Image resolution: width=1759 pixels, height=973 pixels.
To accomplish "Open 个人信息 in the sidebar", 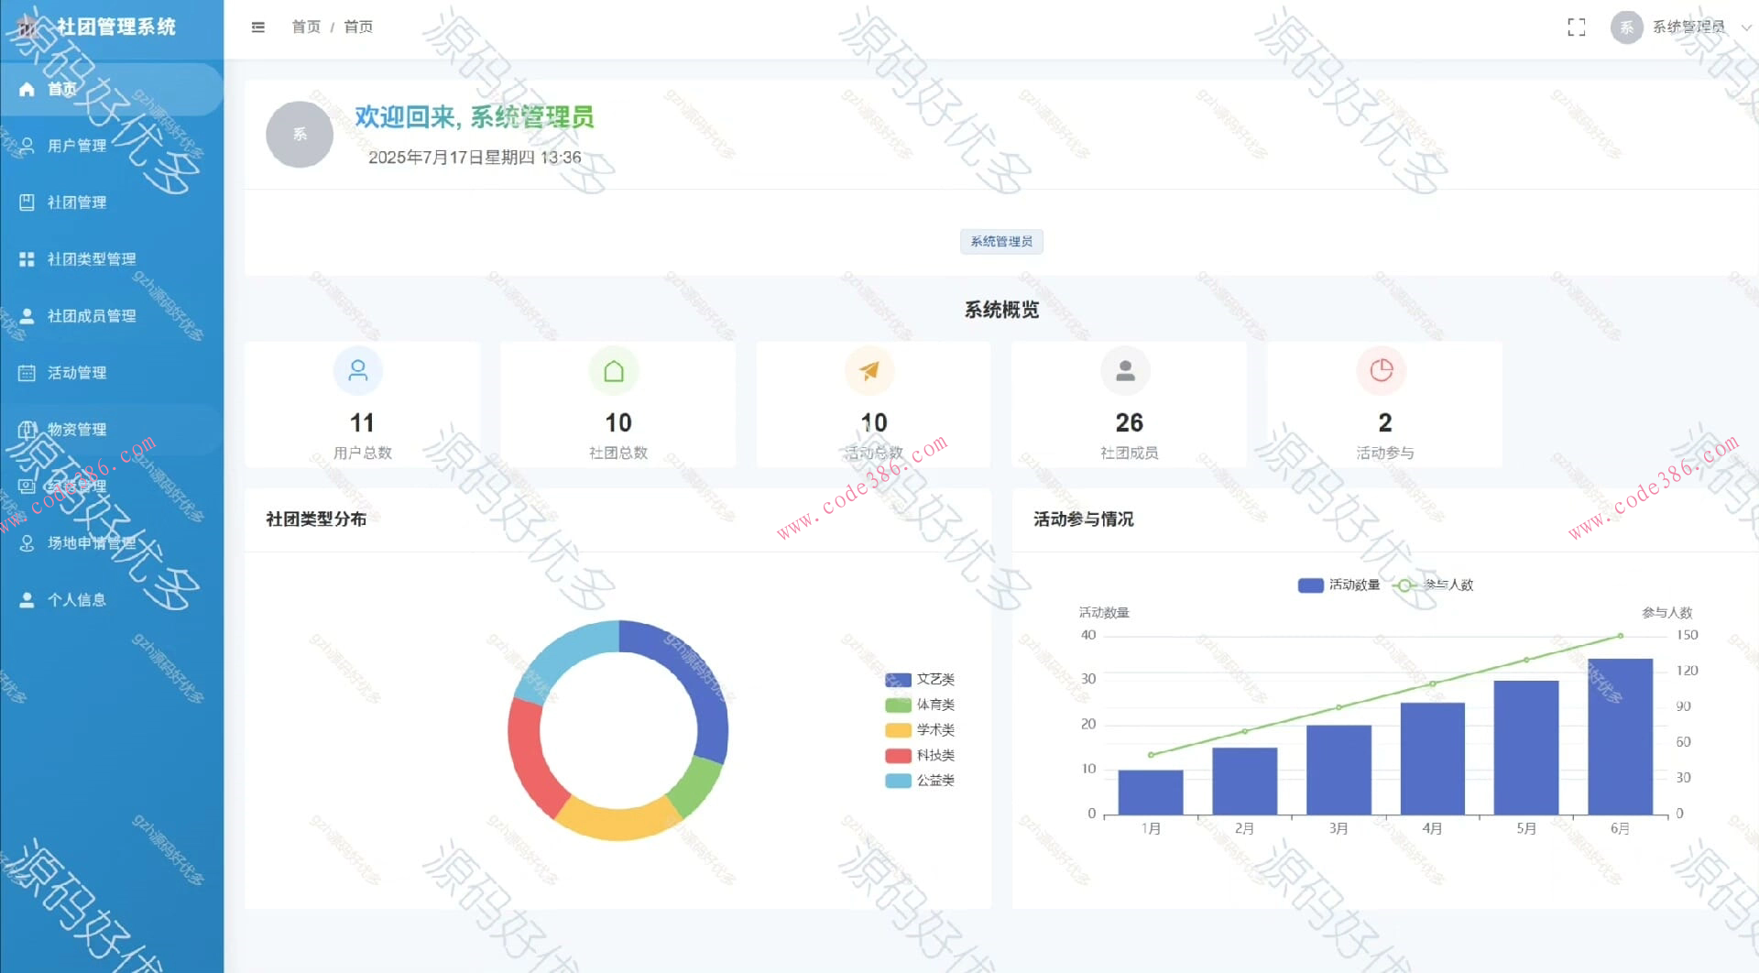I will 112,600.
